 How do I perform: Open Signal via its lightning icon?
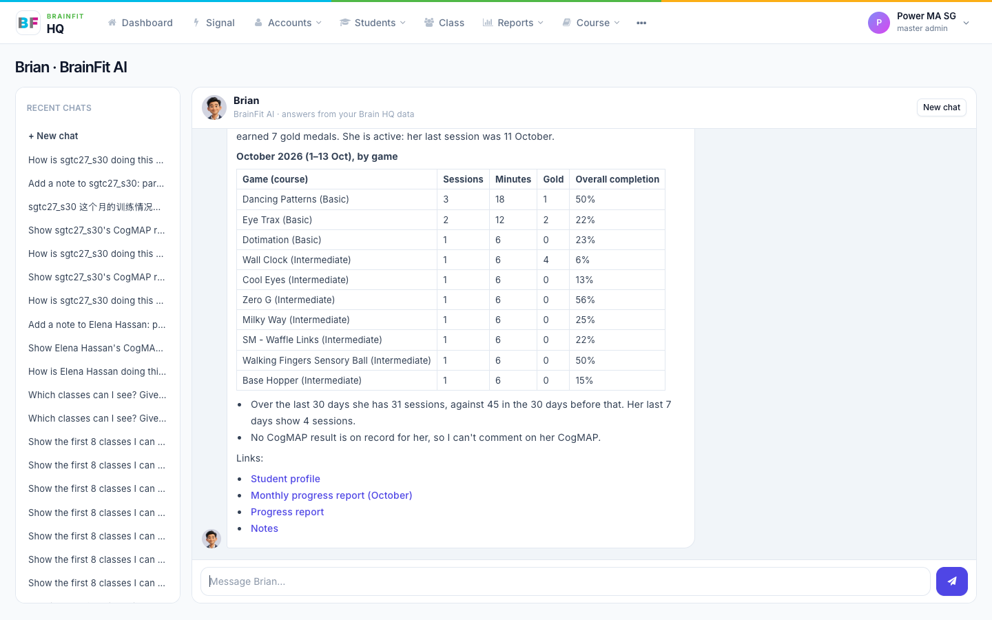196,23
